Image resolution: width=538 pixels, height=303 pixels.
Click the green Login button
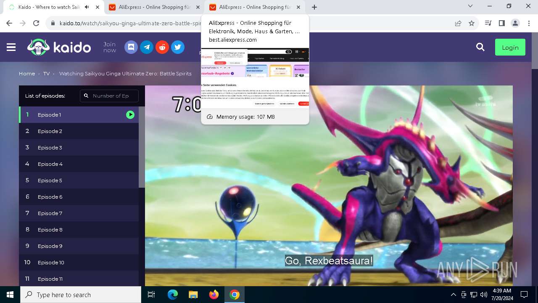click(x=510, y=48)
